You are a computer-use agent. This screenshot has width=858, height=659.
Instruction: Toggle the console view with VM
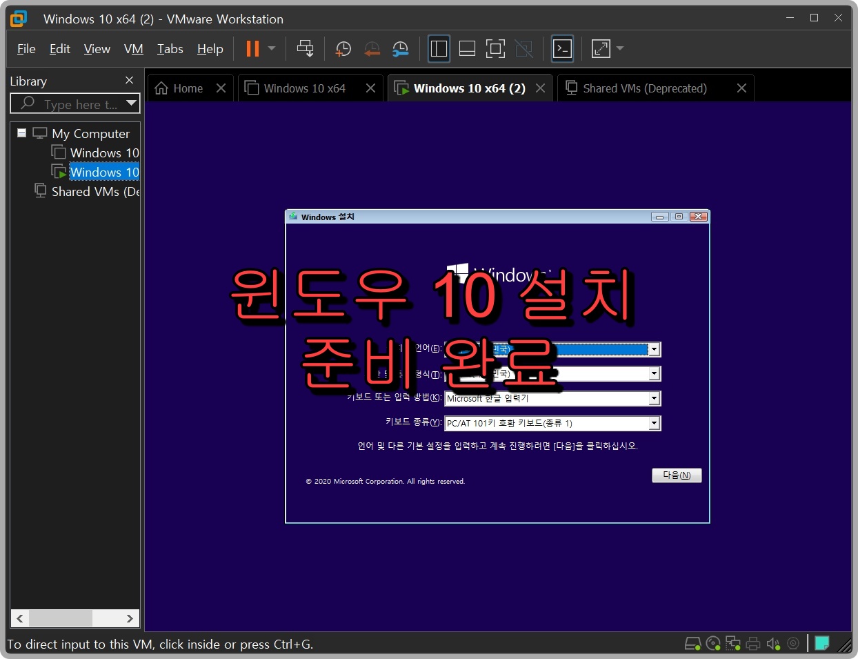pos(562,48)
